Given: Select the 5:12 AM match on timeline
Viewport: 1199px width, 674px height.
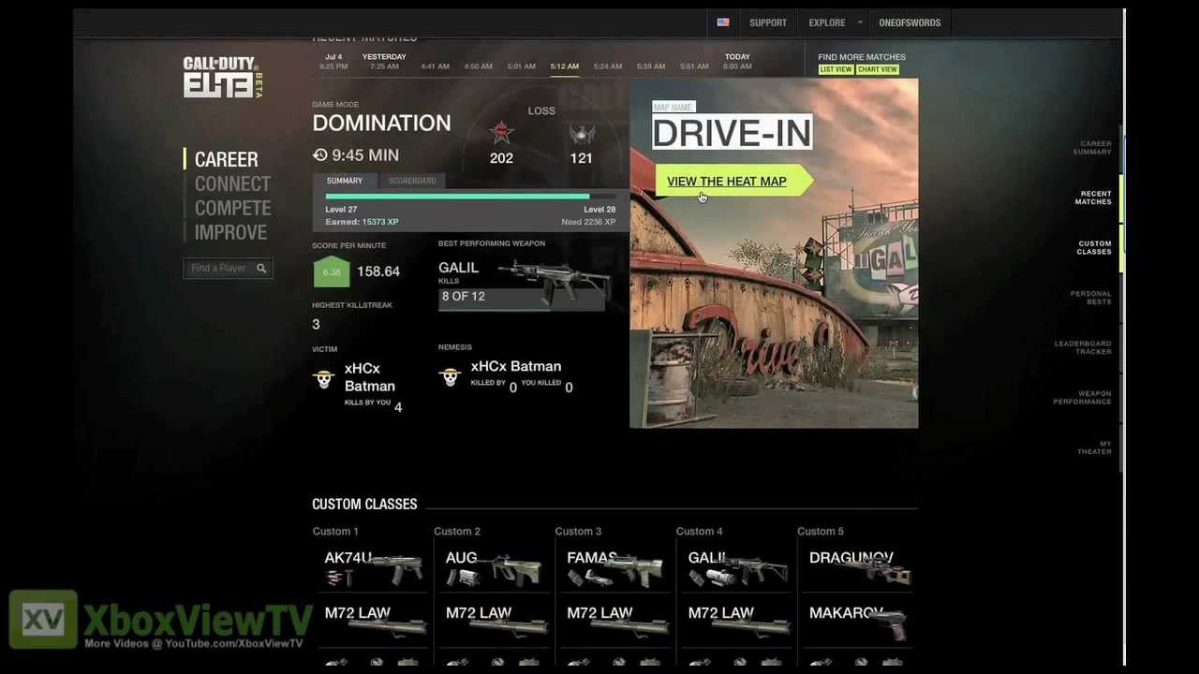Looking at the screenshot, I should 565,66.
